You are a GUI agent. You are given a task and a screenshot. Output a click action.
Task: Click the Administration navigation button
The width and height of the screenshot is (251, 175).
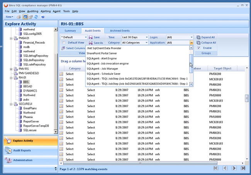(31, 160)
